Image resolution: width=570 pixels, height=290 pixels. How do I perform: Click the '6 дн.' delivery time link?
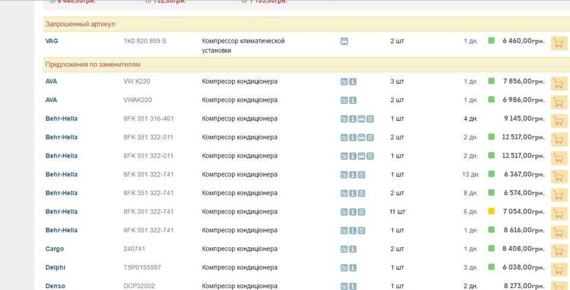pos(471,212)
